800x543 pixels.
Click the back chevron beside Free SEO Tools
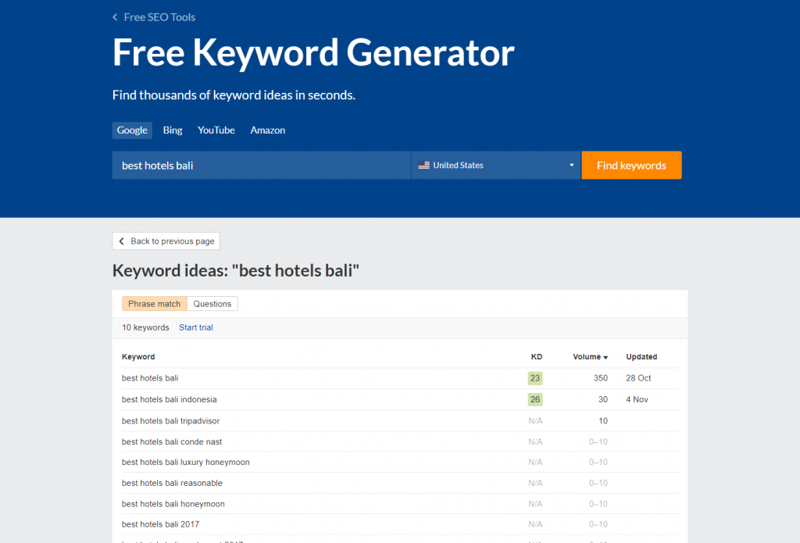(116, 17)
